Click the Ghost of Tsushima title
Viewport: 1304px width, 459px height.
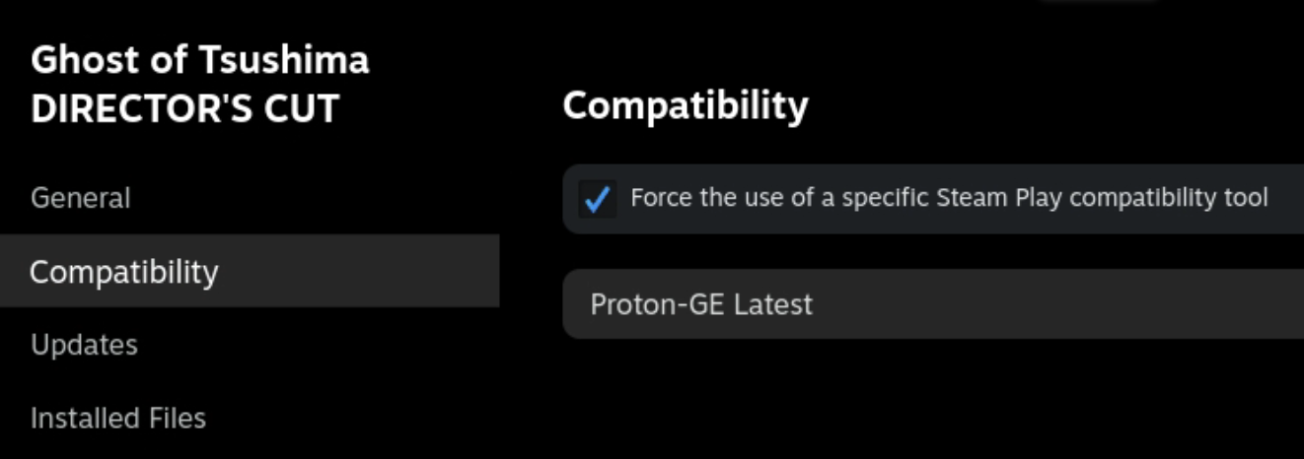199,60
